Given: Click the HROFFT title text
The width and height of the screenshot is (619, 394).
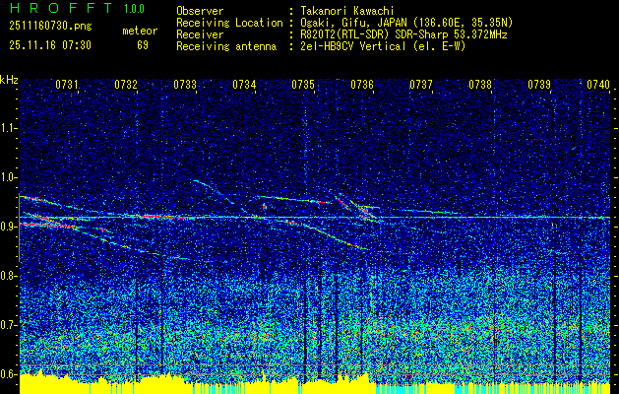Looking at the screenshot, I should (x=61, y=8).
